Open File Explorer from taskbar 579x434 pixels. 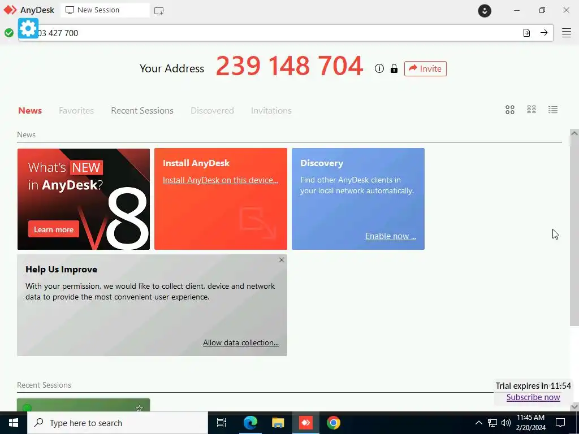[278, 423]
